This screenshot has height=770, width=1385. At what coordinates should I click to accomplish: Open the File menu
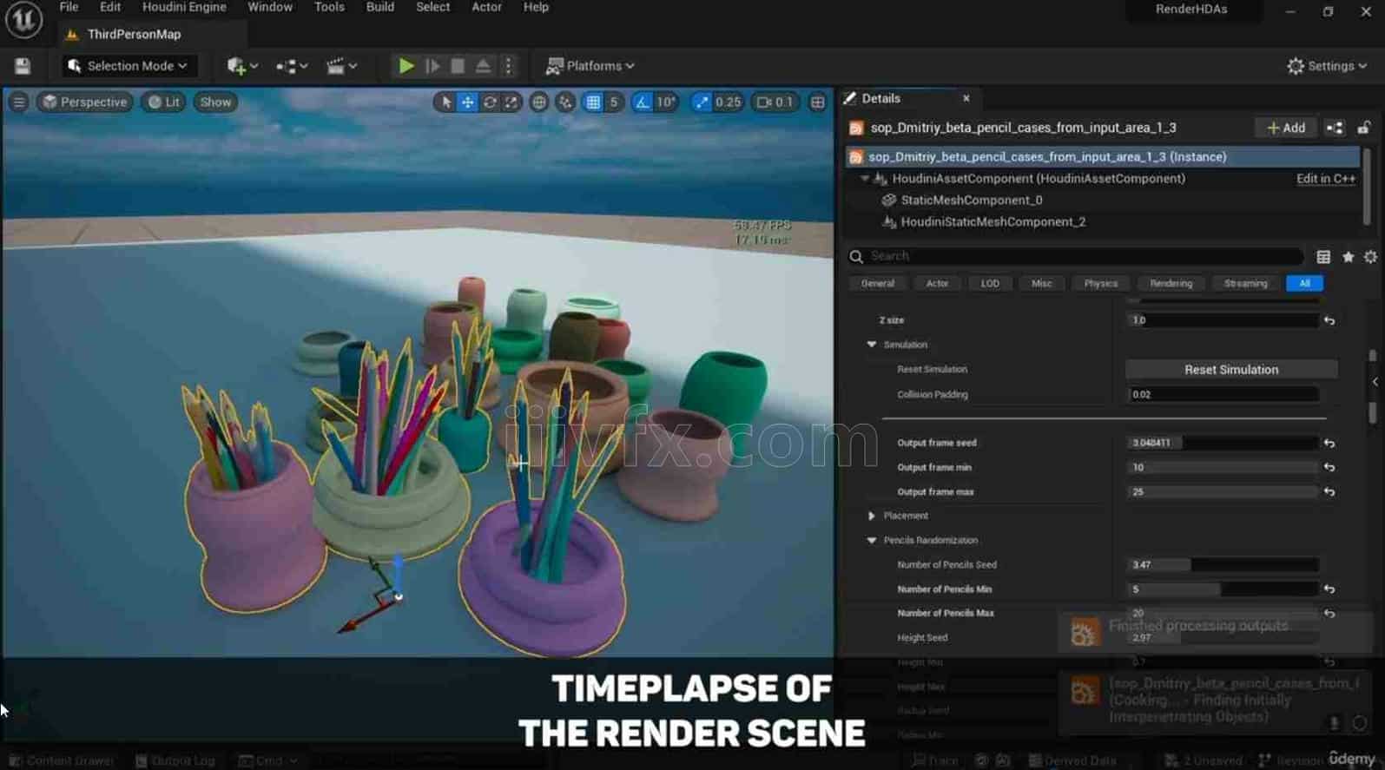(69, 8)
